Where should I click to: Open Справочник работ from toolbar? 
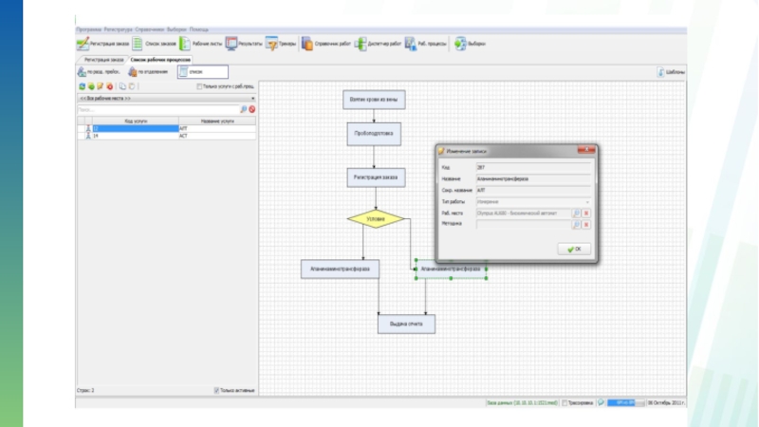[307, 44]
